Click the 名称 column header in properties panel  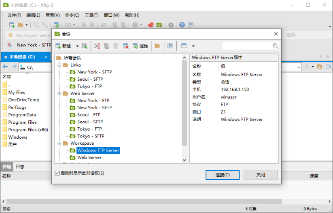click(x=196, y=66)
